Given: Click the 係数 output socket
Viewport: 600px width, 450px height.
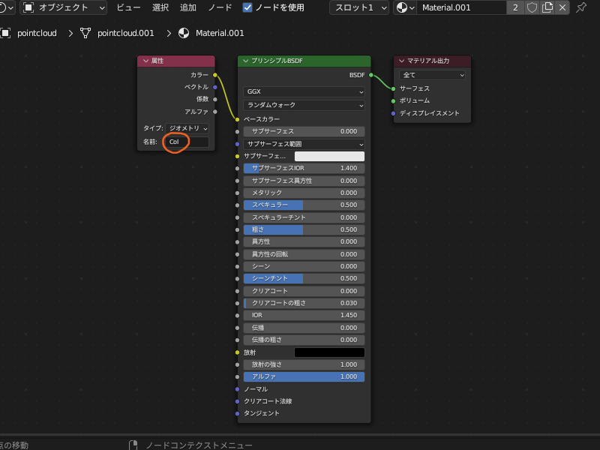Looking at the screenshot, I should coord(215,100).
